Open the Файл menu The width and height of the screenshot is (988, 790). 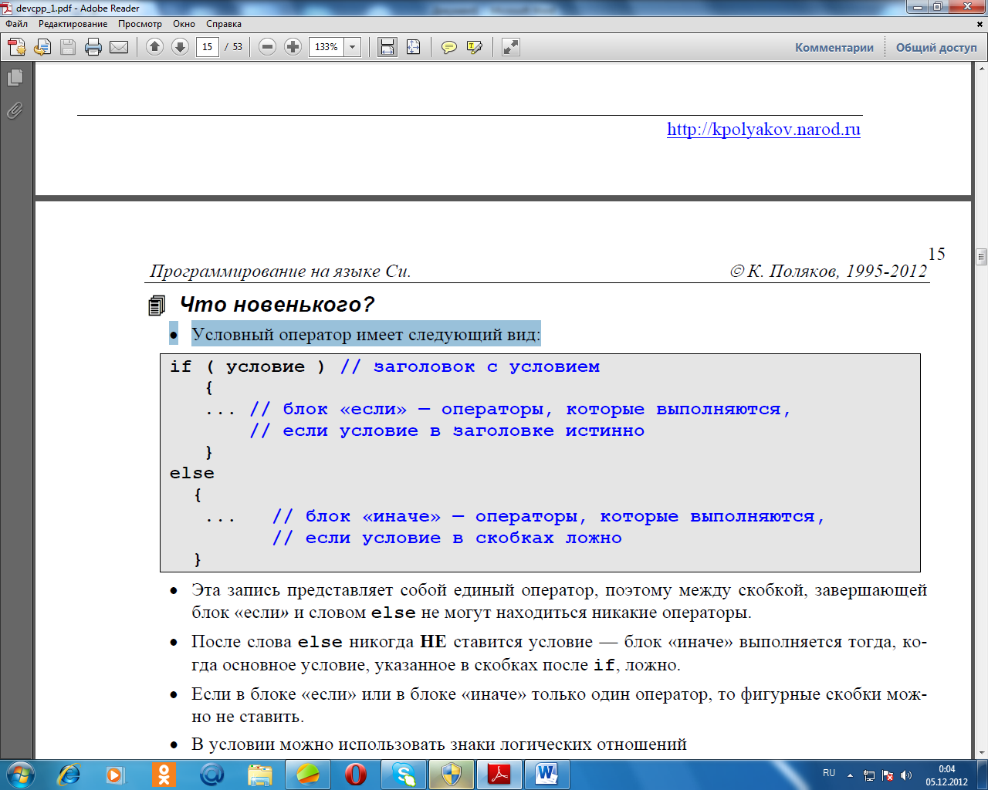pos(16,24)
